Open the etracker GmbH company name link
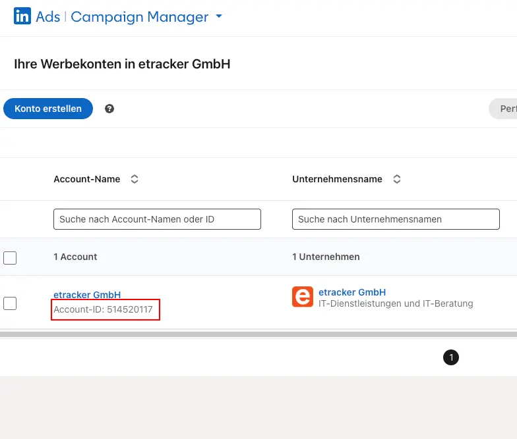This screenshot has width=517, height=439. pyautogui.click(x=352, y=292)
